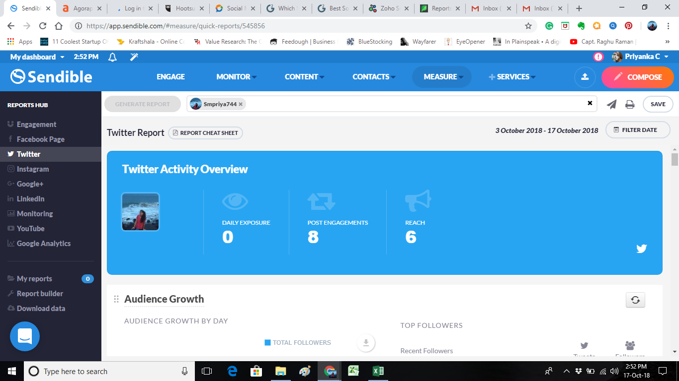Image resolution: width=679 pixels, height=381 pixels.
Task: Open Report builder in sidebar
Action: 40,294
